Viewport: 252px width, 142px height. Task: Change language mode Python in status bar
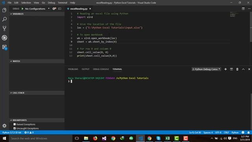[235, 133]
